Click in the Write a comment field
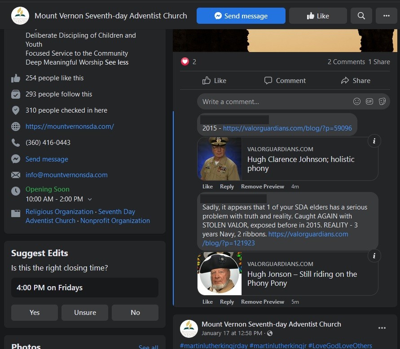The image size is (400, 349). (274, 102)
